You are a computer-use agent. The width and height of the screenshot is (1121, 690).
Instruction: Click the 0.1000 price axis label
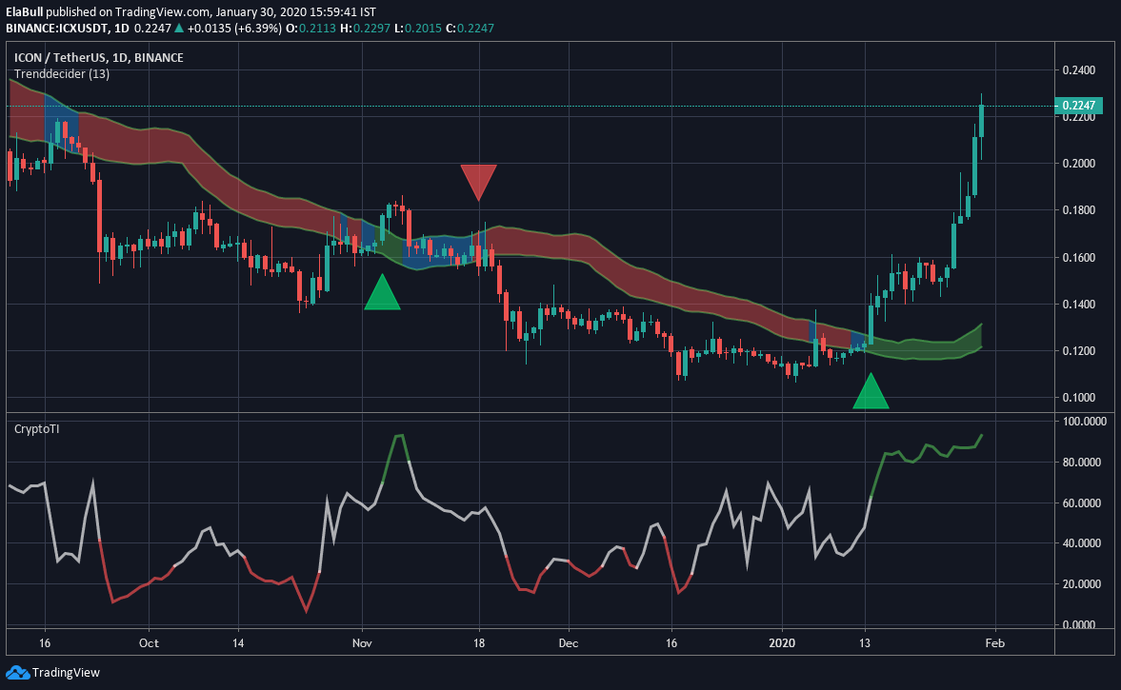pyautogui.click(x=1079, y=398)
